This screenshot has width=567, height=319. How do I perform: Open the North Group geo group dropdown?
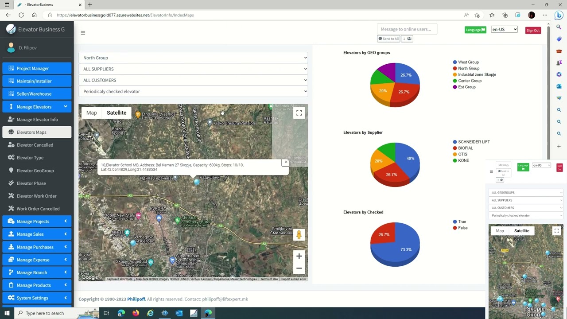193,58
